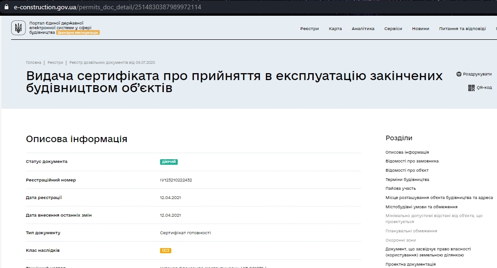Click greyed Охоронні зони section link

click(x=400, y=240)
